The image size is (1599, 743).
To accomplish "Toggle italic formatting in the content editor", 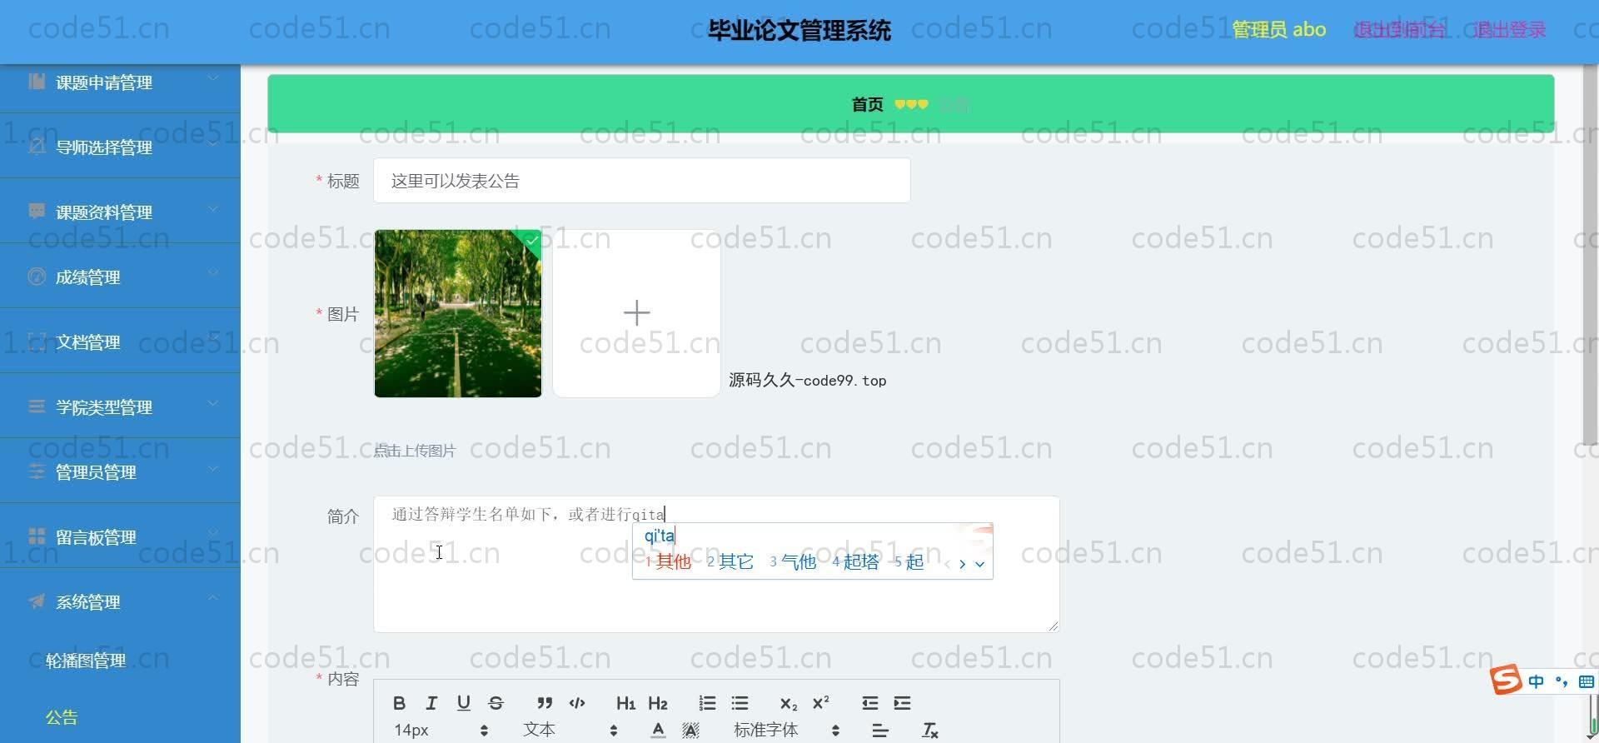I will [431, 703].
